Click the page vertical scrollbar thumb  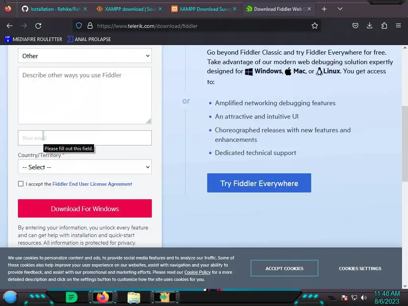(405, 143)
